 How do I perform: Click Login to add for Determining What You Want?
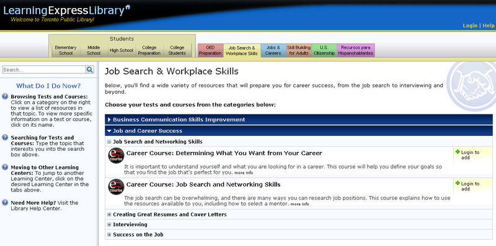click(470, 155)
